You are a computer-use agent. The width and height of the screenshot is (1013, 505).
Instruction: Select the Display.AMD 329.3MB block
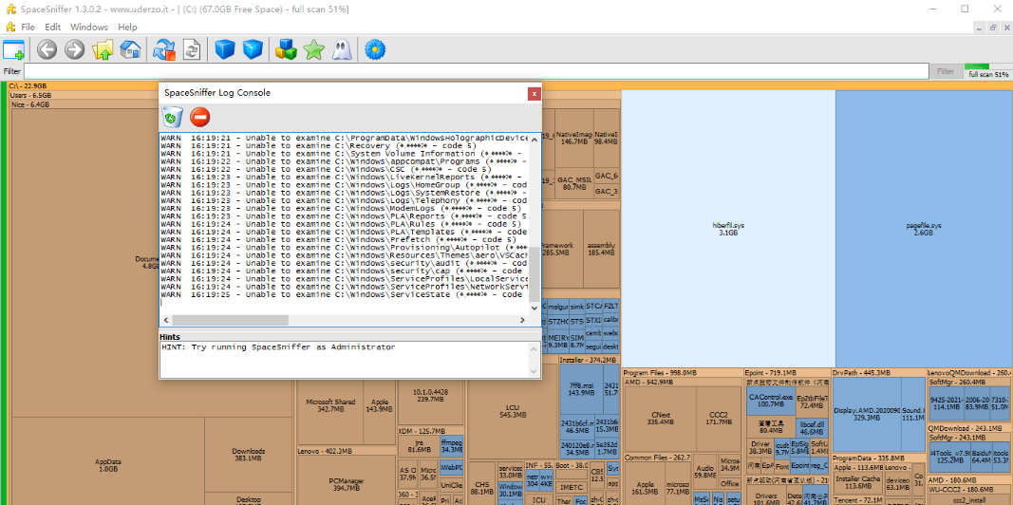(x=867, y=415)
